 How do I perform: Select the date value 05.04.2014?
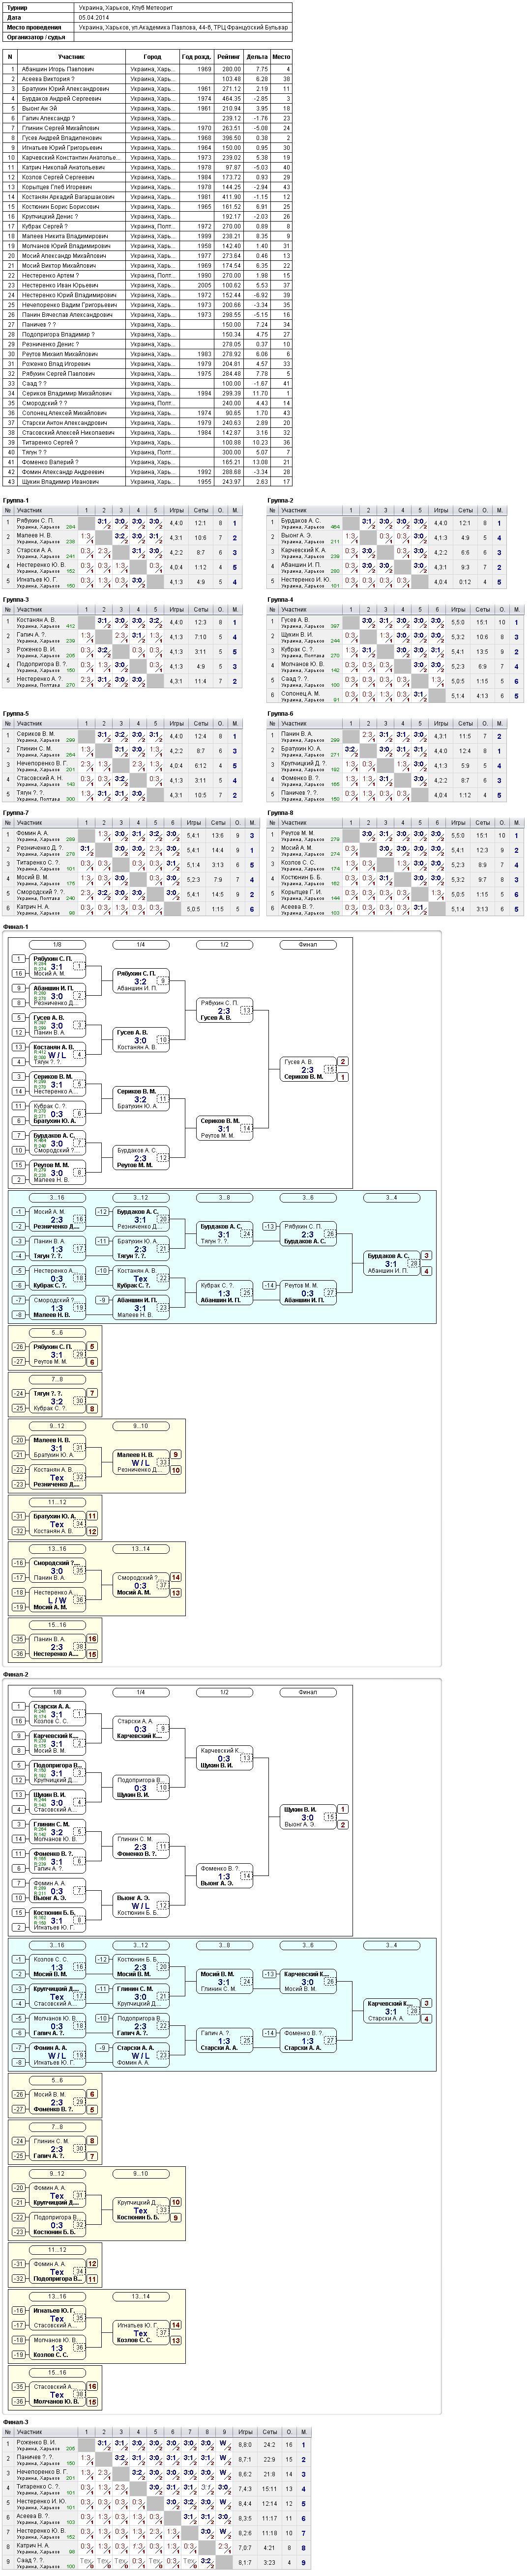tap(94, 17)
